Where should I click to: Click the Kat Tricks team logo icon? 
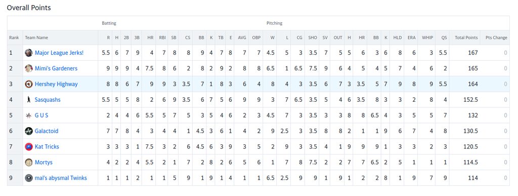pos(29,146)
